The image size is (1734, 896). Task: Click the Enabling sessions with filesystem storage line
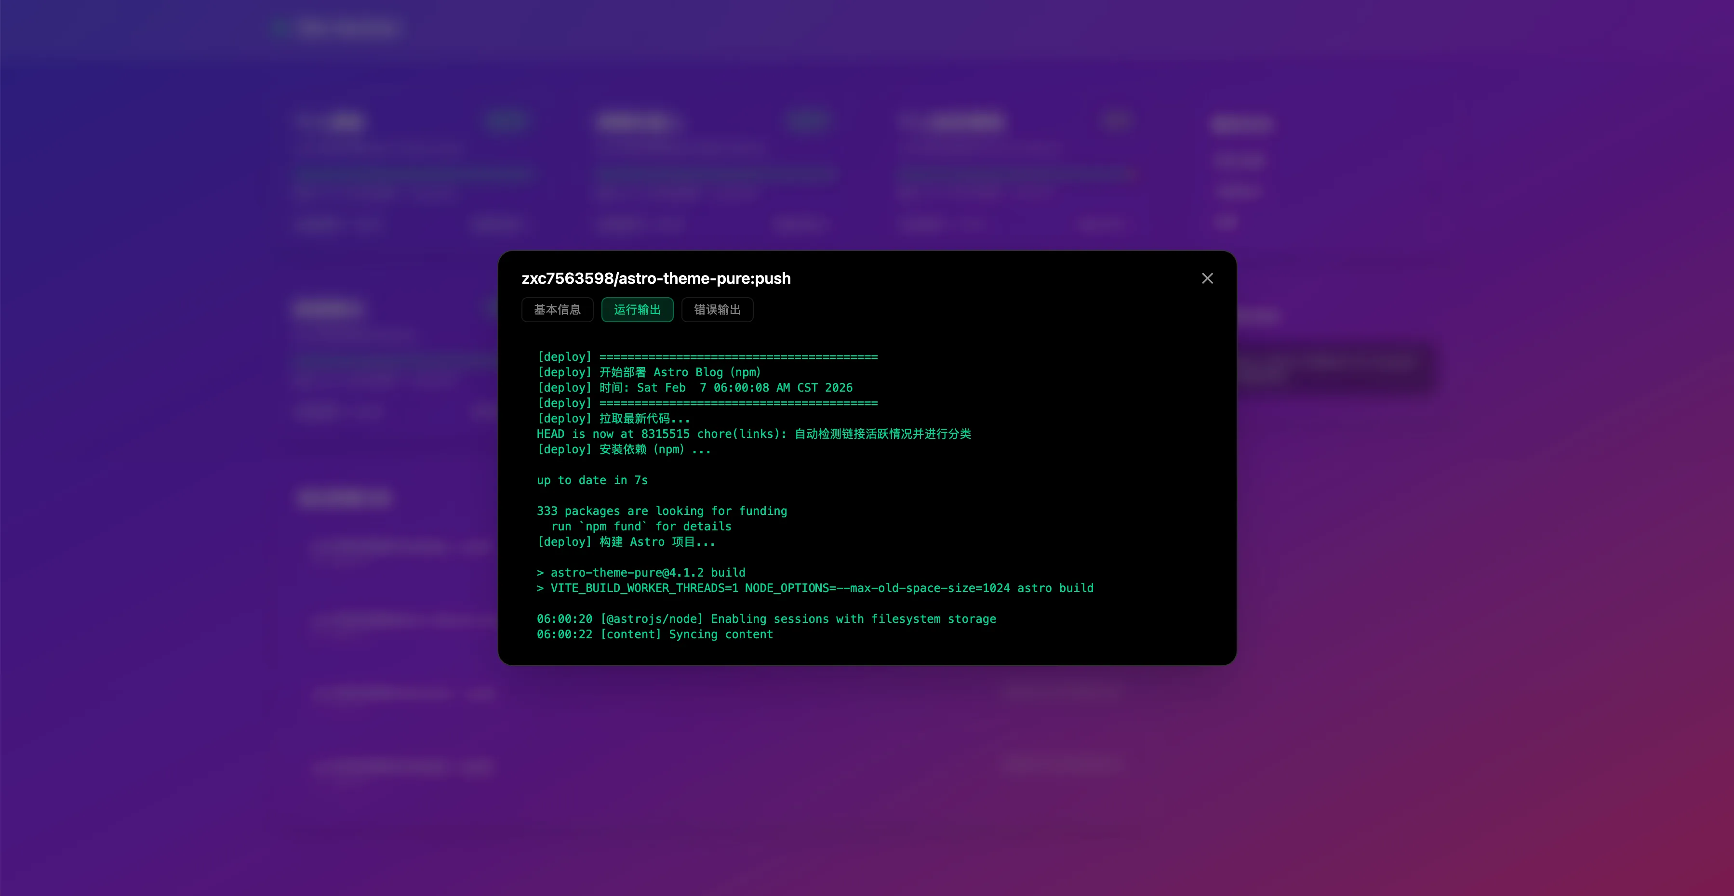click(x=766, y=619)
